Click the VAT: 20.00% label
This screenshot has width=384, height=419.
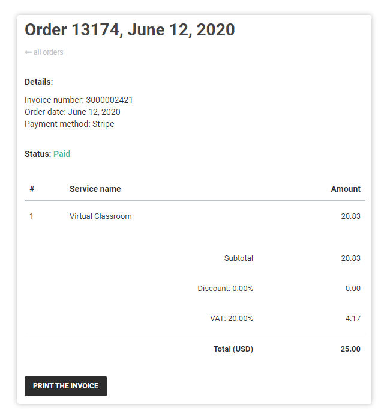(232, 319)
